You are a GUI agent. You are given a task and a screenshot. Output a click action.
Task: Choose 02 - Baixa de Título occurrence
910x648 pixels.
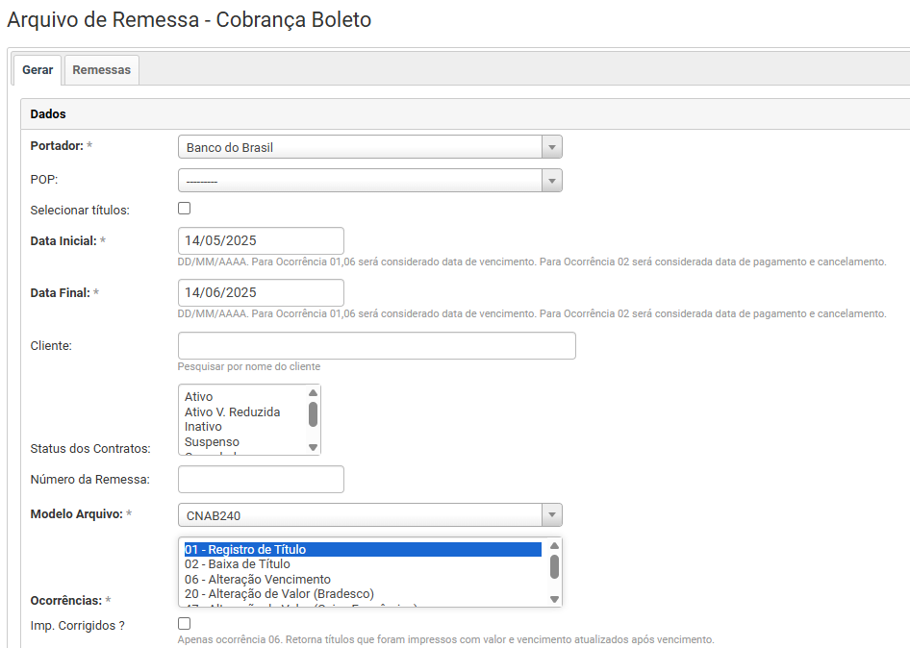pyautogui.click(x=237, y=564)
